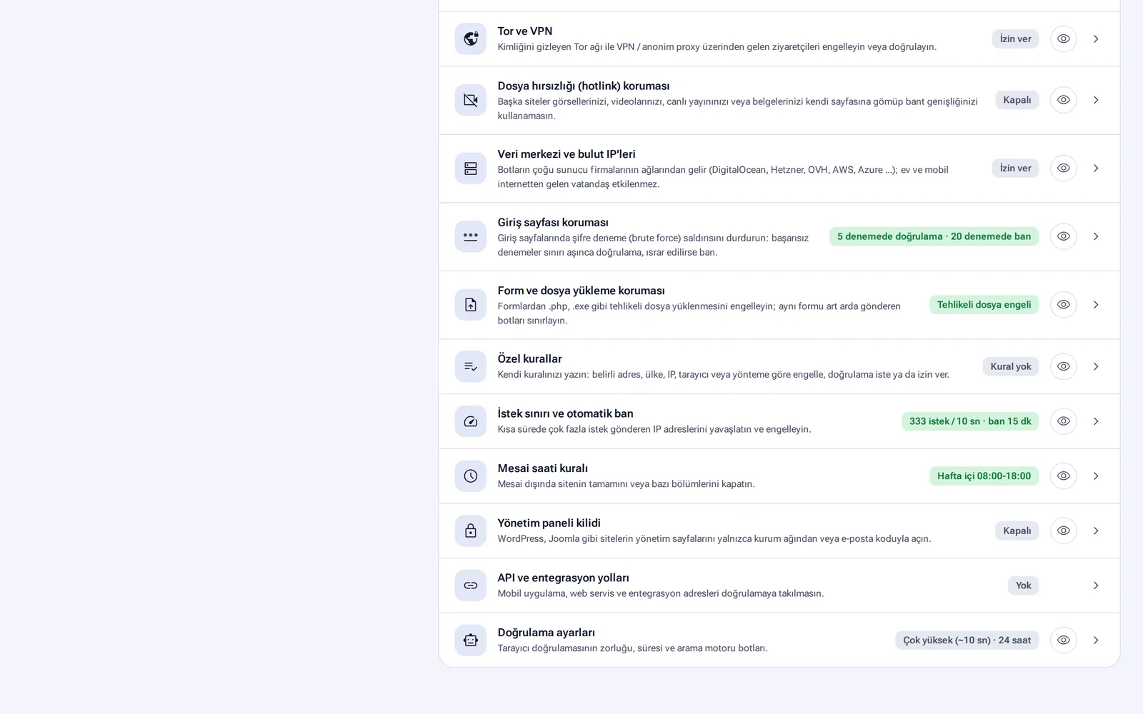Toggle eye icon for Giriş sayfası koruması
Image resolution: width=1143 pixels, height=714 pixels.
click(x=1063, y=236)
